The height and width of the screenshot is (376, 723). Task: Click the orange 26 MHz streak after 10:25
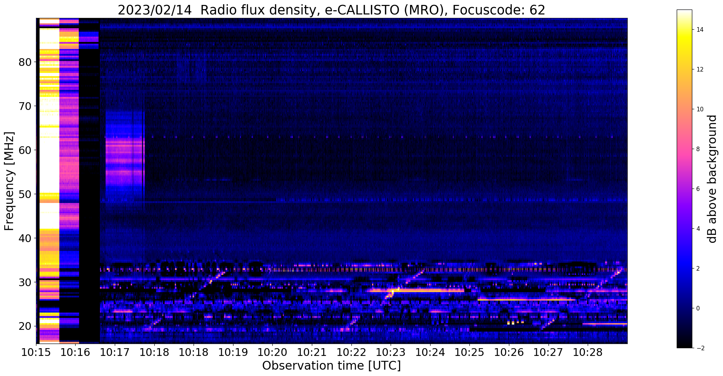[526, 300]
